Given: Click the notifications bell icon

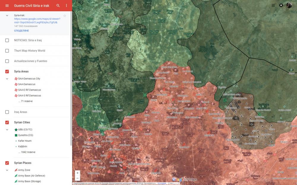Looking at the screenshot, I should click(281, 5).
